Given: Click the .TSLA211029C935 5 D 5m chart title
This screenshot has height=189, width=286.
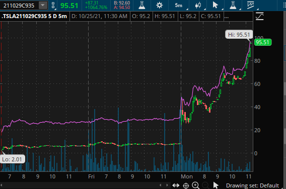Looking at the screenshot, I should coord(34,16).
